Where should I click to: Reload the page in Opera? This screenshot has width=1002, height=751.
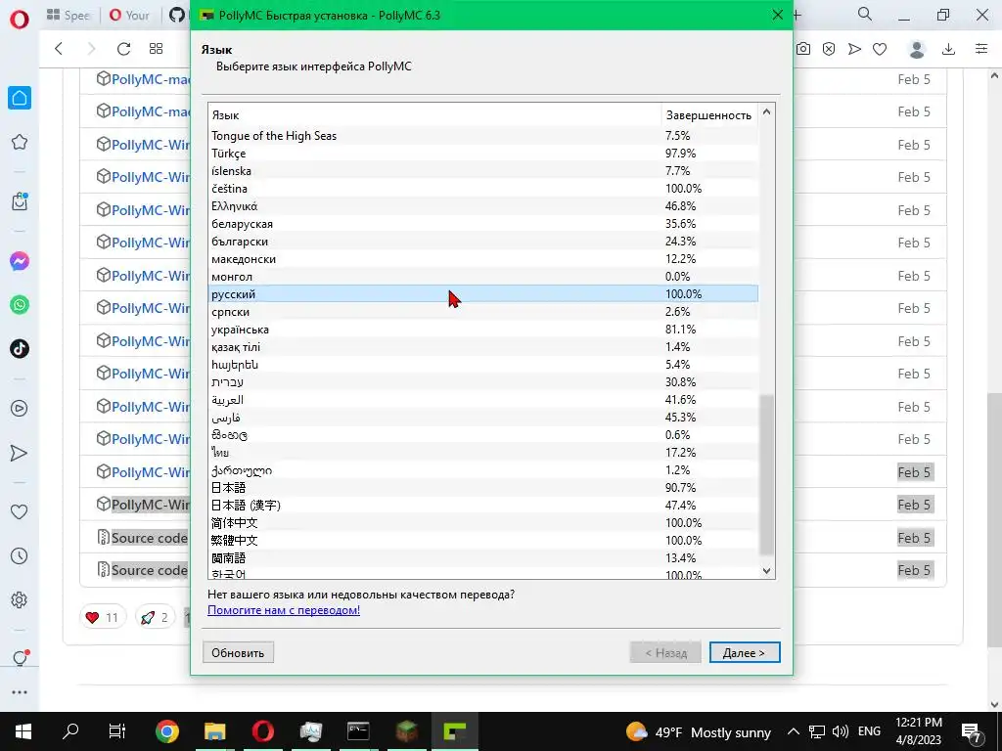(123, 49)
